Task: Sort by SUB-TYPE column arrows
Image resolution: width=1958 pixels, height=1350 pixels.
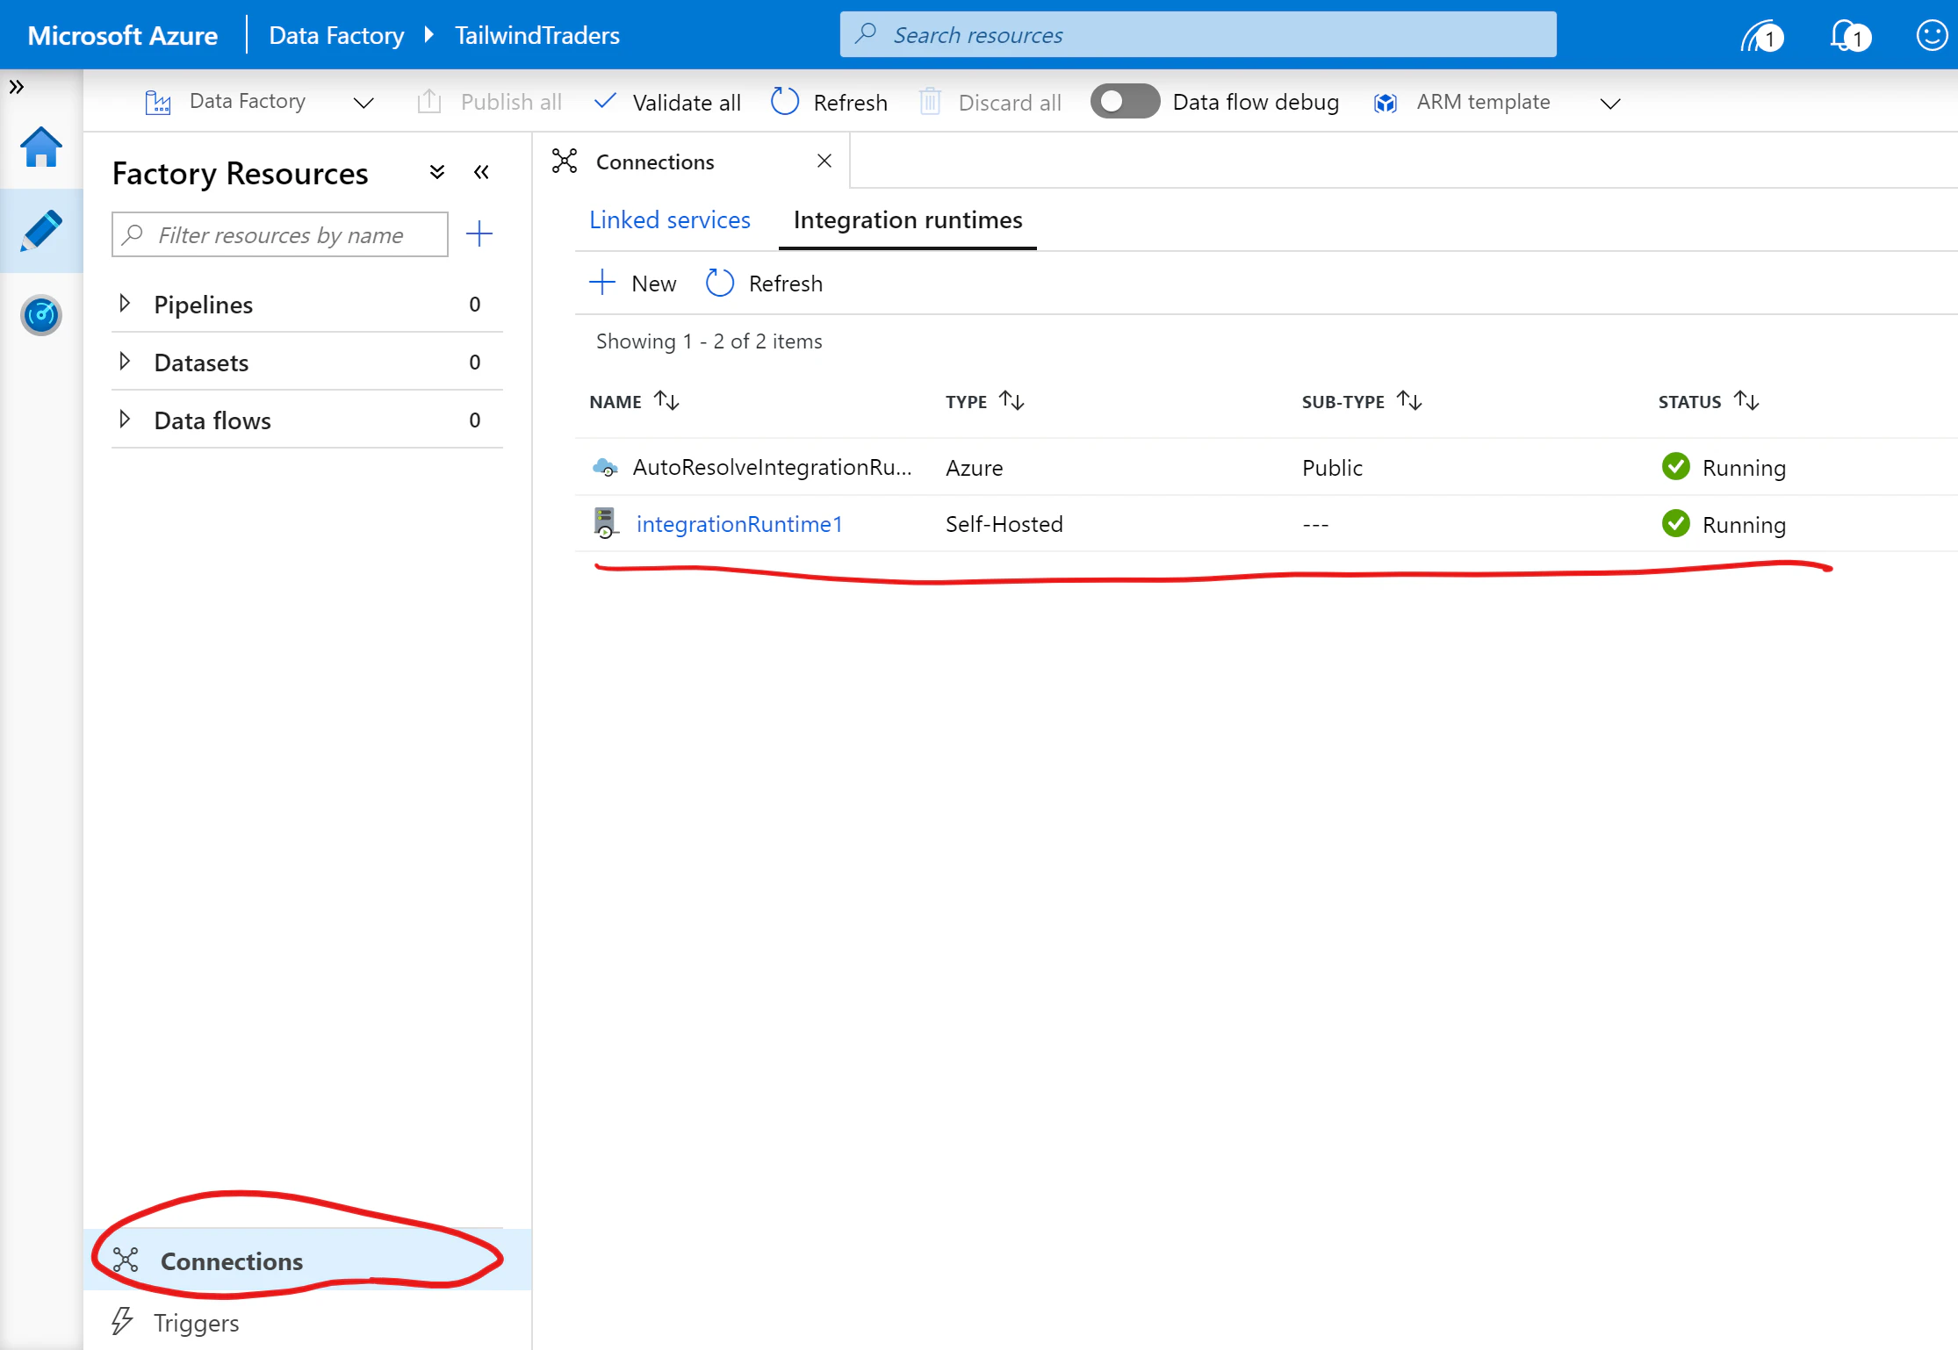Action: click(1409, 401)
